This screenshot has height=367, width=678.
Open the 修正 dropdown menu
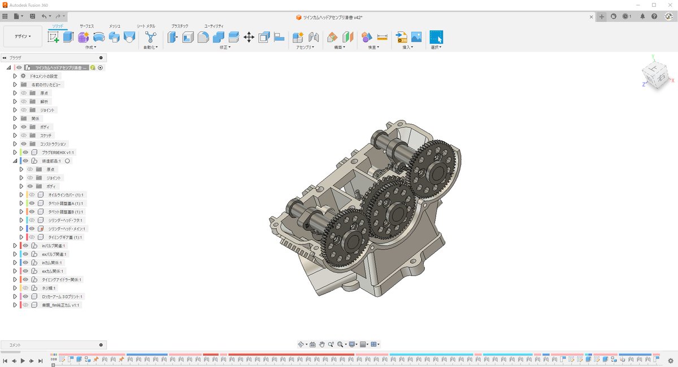tap(225, 47)
